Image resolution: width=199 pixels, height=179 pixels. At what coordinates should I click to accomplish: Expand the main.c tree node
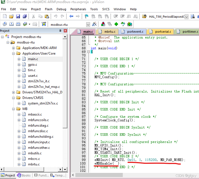click(x=19, y=59)
